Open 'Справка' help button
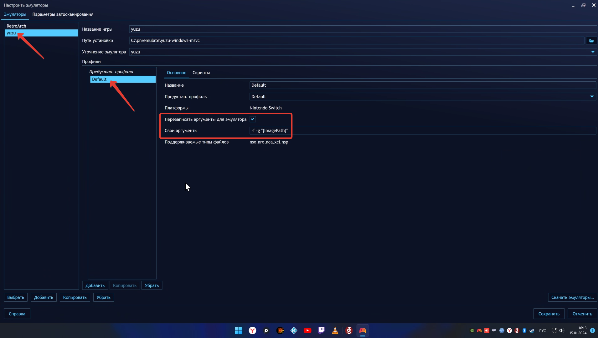 coord(17,314)
